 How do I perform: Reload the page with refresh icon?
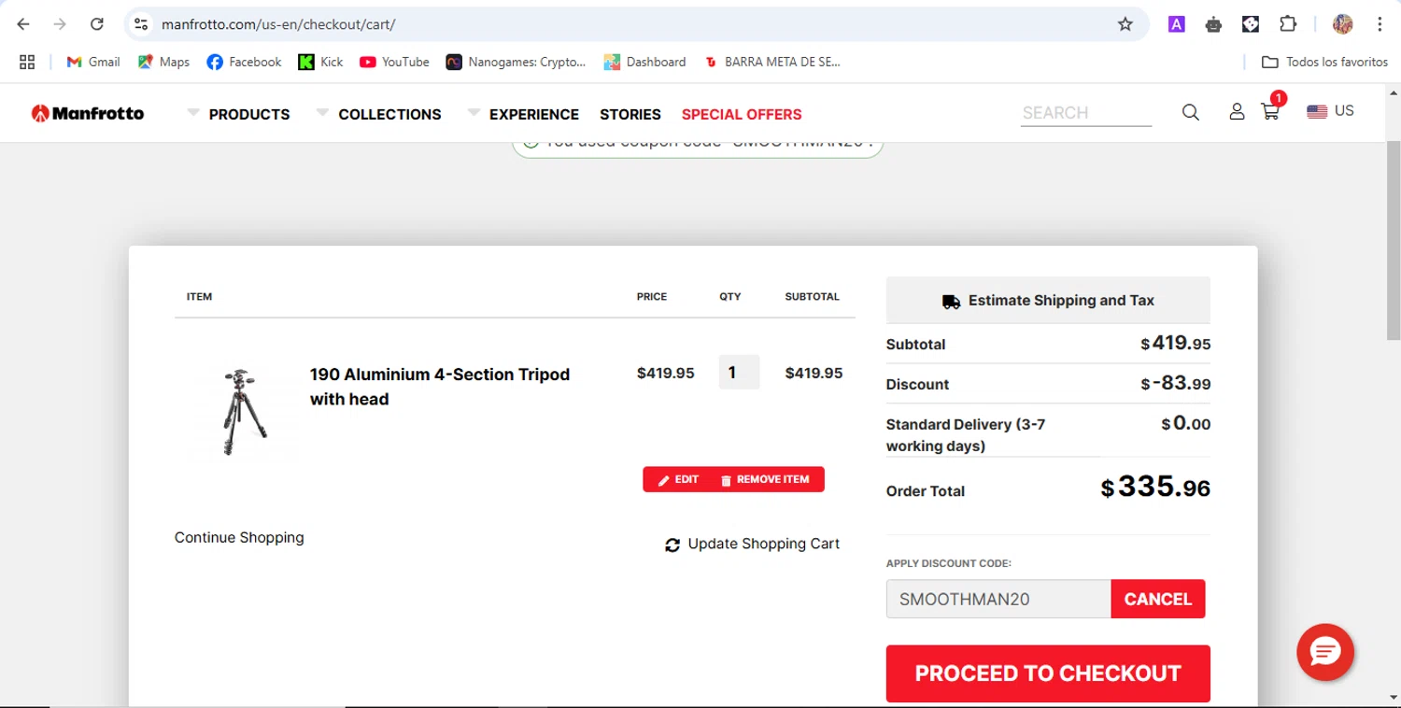[x=96, y=24]
